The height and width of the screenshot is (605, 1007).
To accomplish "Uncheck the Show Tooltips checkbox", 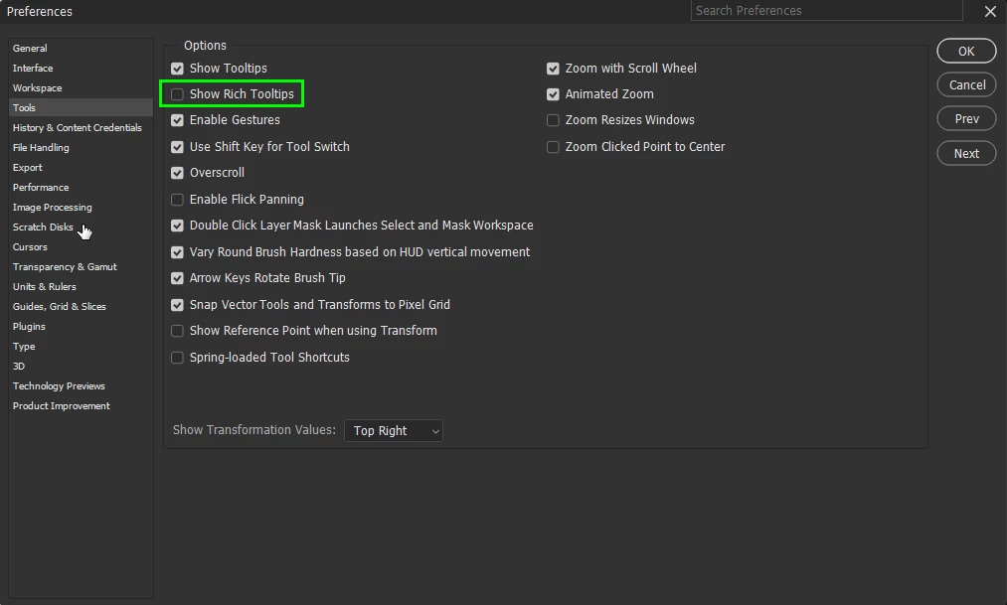I will point(177,69).
